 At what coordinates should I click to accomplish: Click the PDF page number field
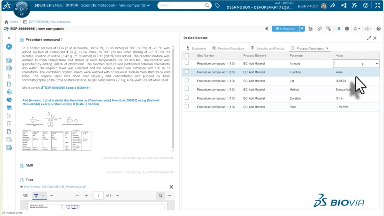click(98, 196)
